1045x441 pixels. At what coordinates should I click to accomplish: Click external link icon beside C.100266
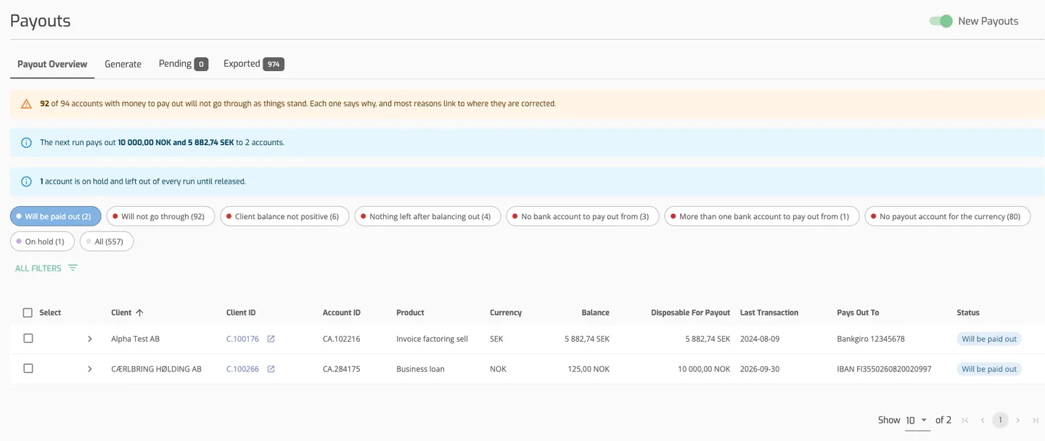pos(271,369)
